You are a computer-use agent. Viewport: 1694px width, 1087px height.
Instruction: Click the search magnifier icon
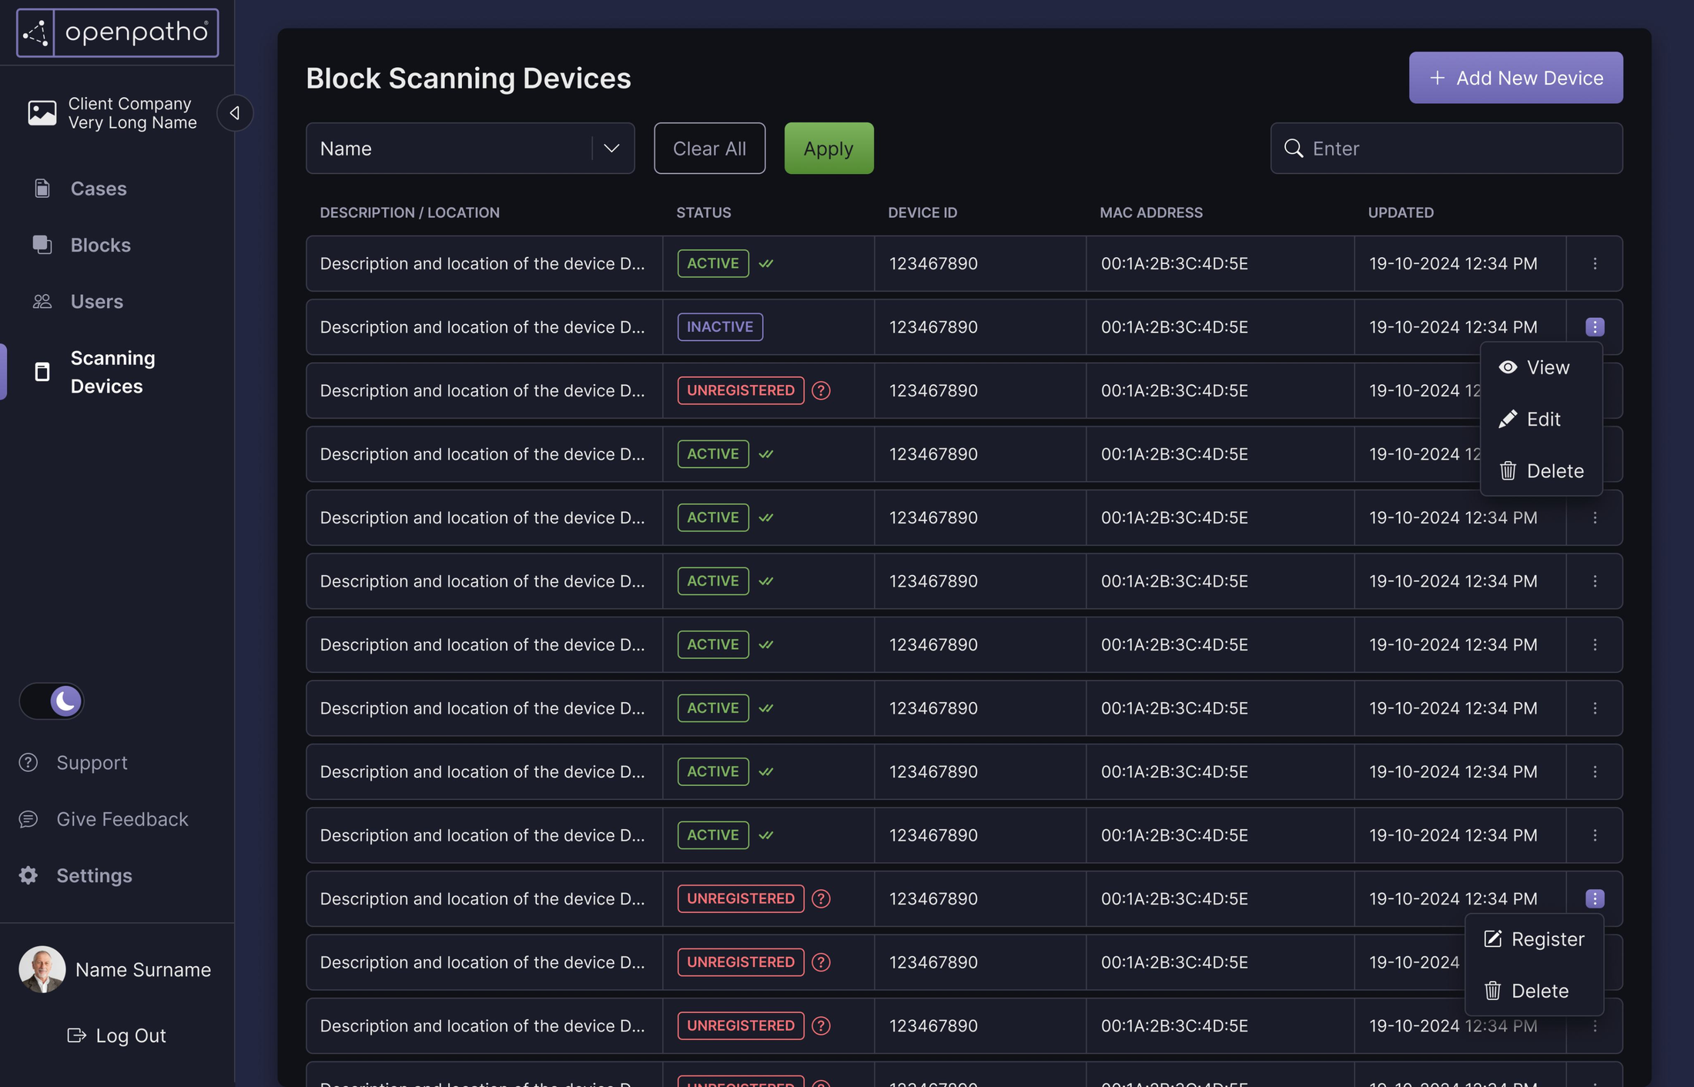[x=1294, y=148]
